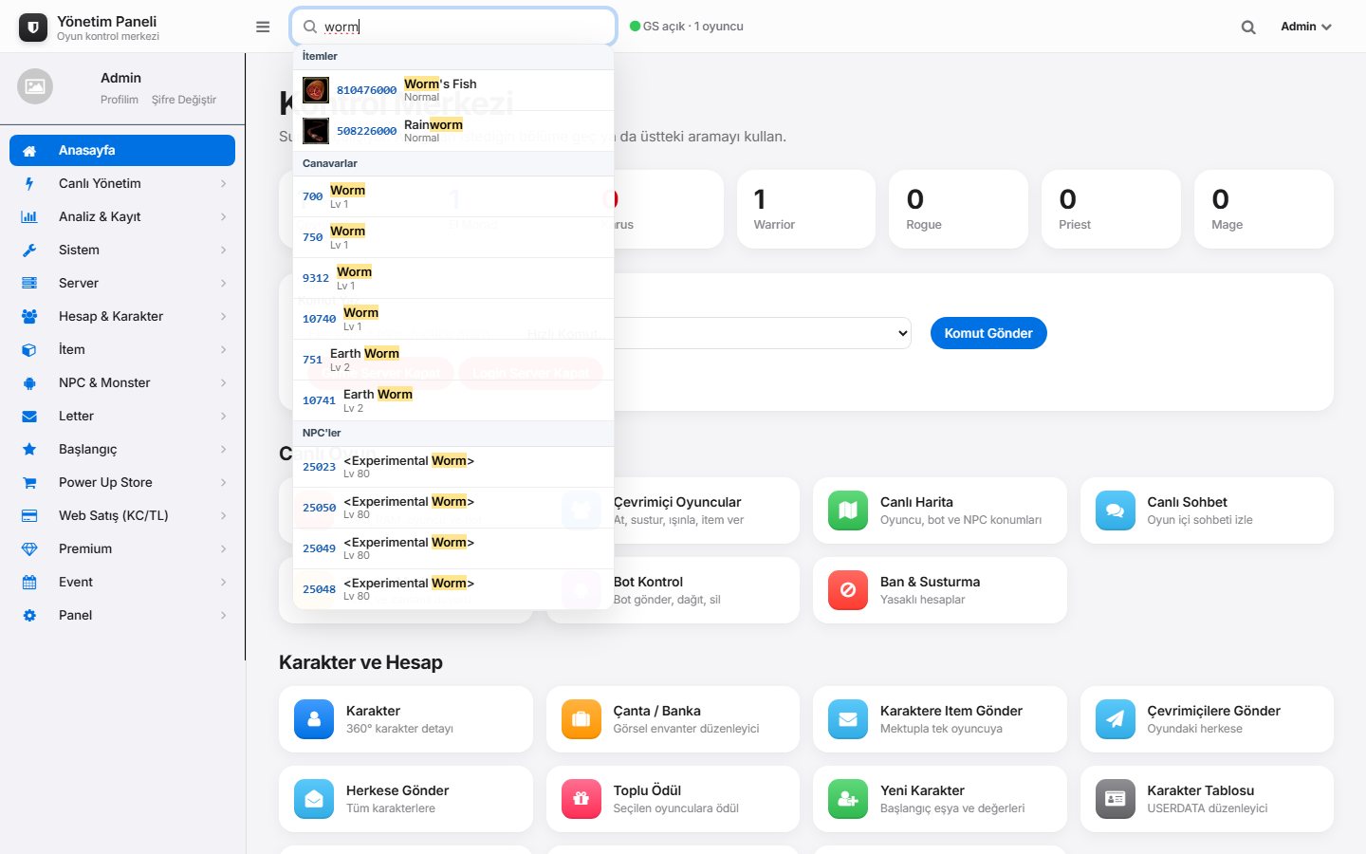Select NPC result 25048 Experimental Worm
Image resolution: width=1366 pixels, height=854 pixels.
tap(453, 589)
